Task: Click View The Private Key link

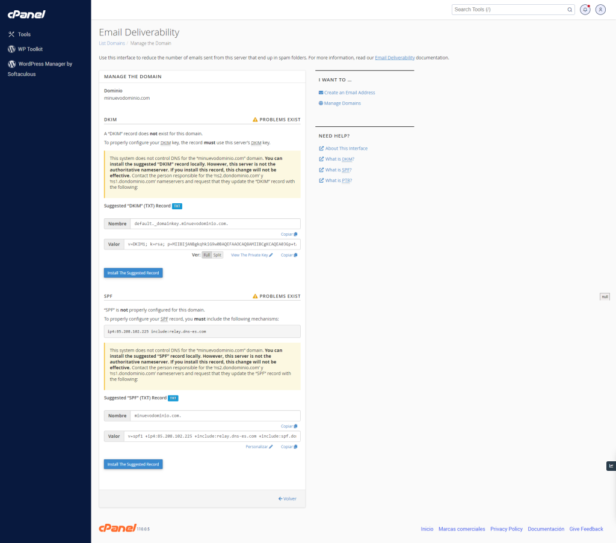Action: [251, 255]
